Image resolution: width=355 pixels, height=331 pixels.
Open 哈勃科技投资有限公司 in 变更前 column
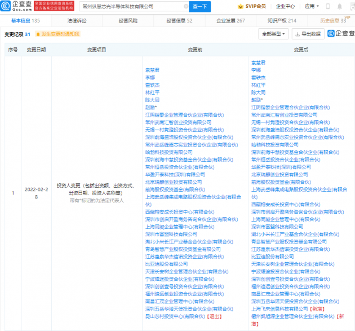pos(168,152)
